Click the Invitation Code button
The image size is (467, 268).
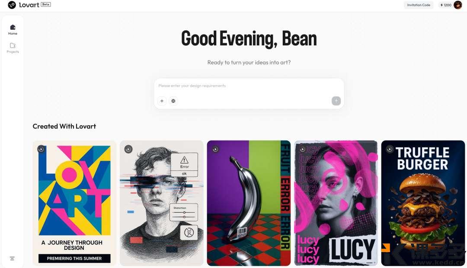(419, 5)
